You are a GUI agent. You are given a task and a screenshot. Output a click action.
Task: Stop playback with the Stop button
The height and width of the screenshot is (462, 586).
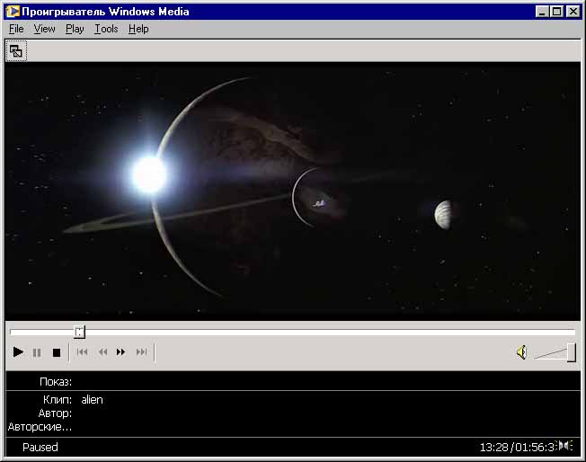(x=57, y=352)
